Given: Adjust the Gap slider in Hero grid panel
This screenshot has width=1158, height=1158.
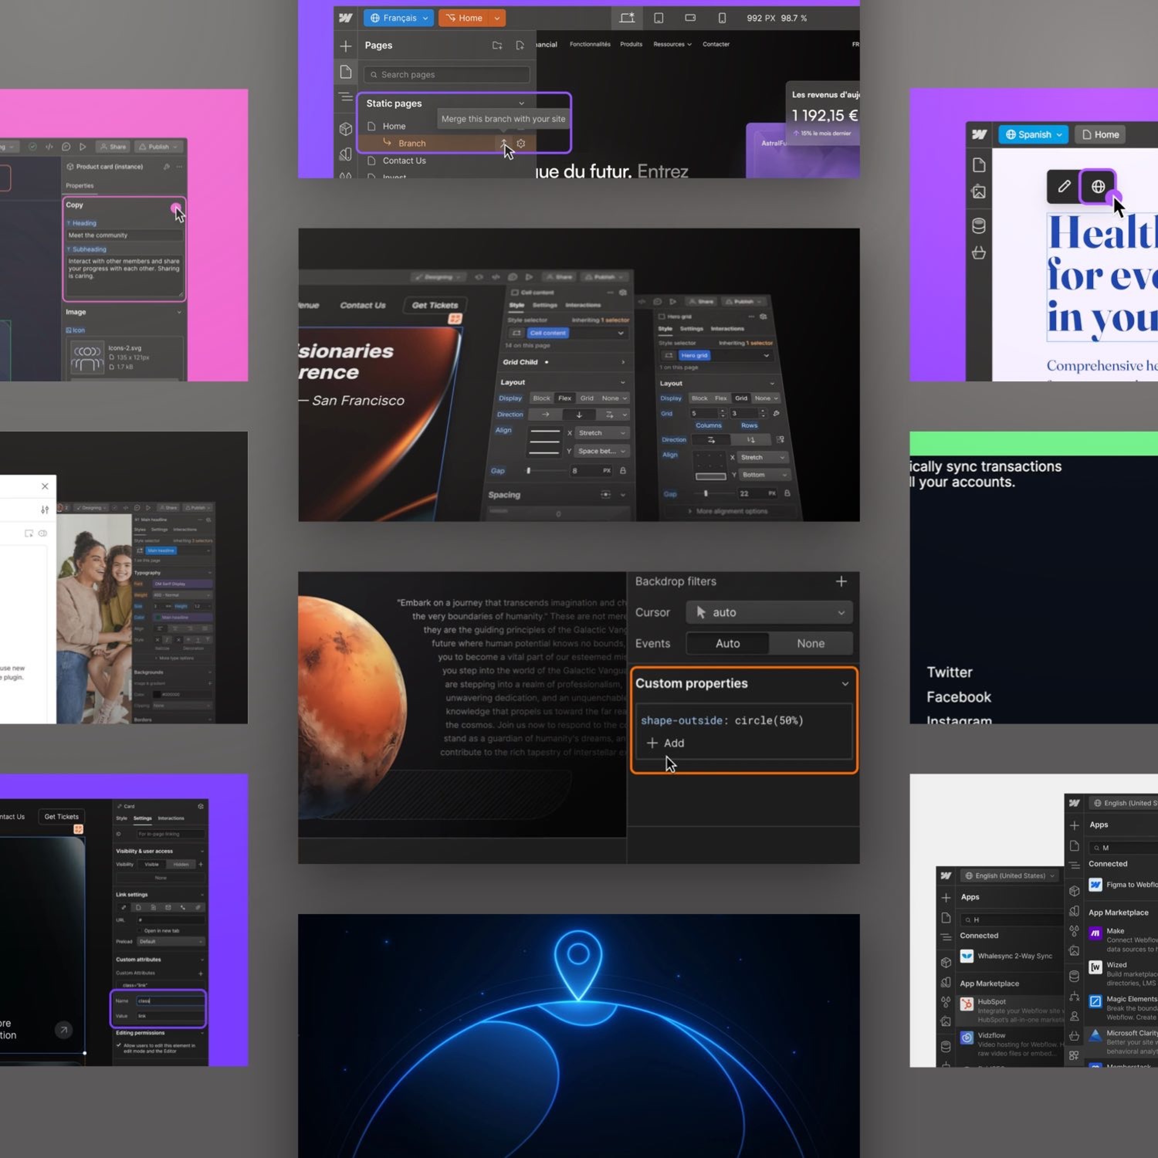Looking at the screenshot, I should tap(706, 493).
